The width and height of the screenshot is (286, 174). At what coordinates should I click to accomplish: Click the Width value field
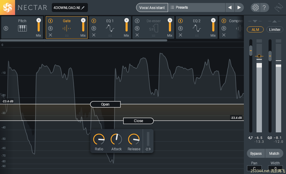click(x=275, y=168)
